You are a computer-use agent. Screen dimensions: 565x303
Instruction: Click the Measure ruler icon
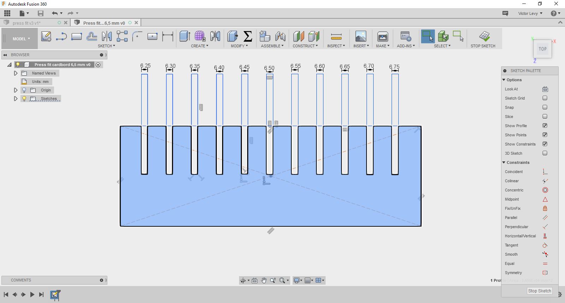pos(336,36)
